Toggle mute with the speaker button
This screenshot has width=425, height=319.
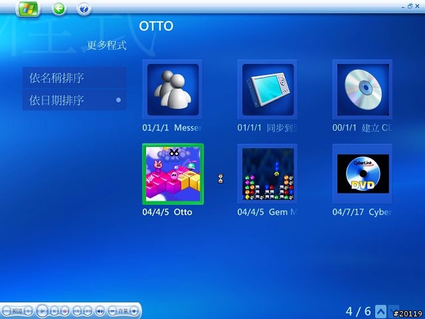click(x=100, y=311)
